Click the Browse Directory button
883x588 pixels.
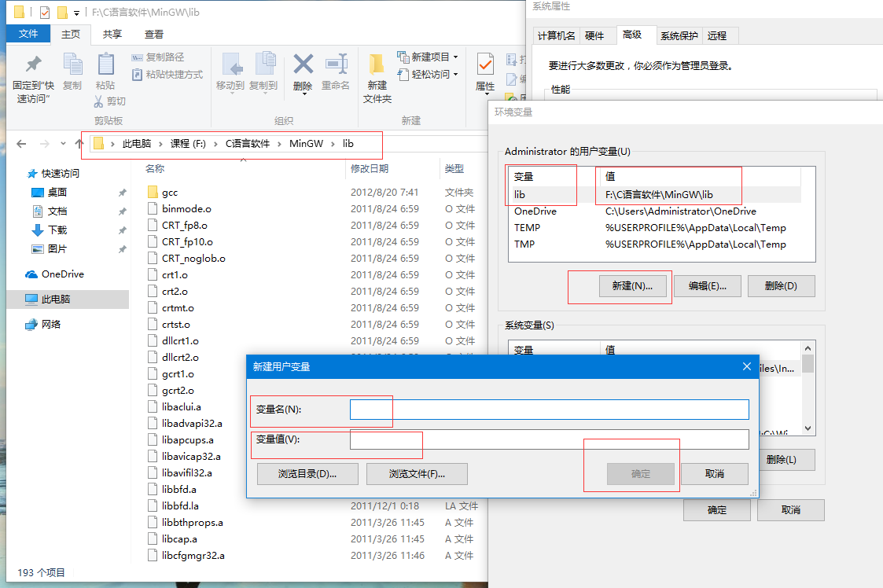(x=307, y=474)
